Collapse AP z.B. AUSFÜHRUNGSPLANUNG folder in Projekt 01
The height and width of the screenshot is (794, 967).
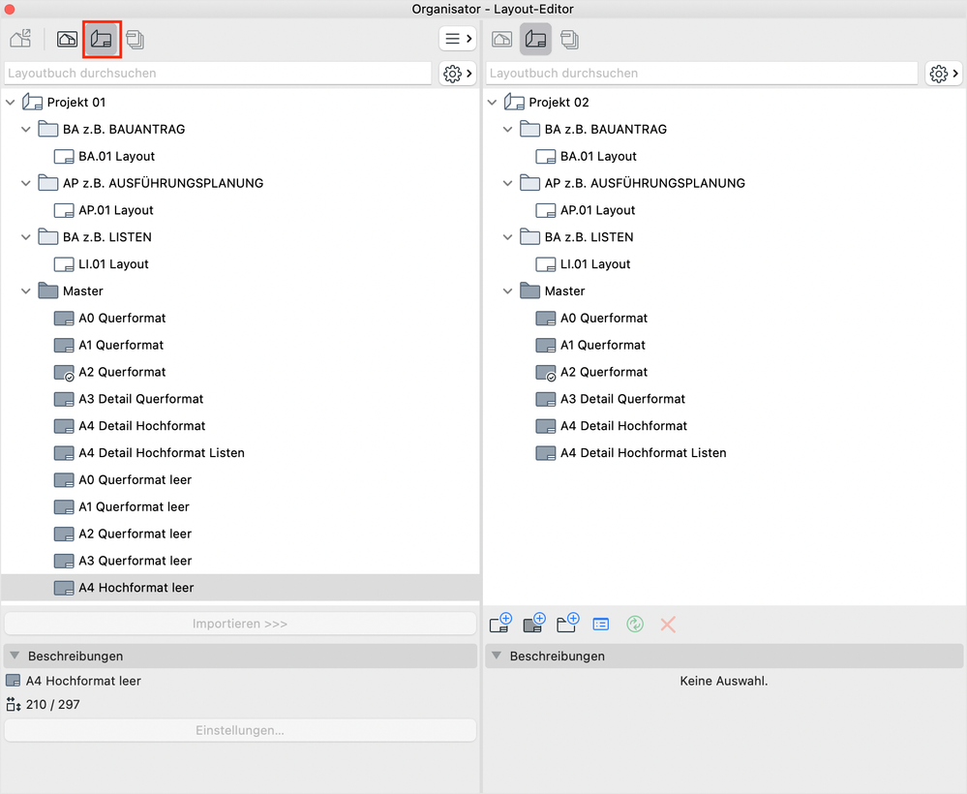point(26,183)
